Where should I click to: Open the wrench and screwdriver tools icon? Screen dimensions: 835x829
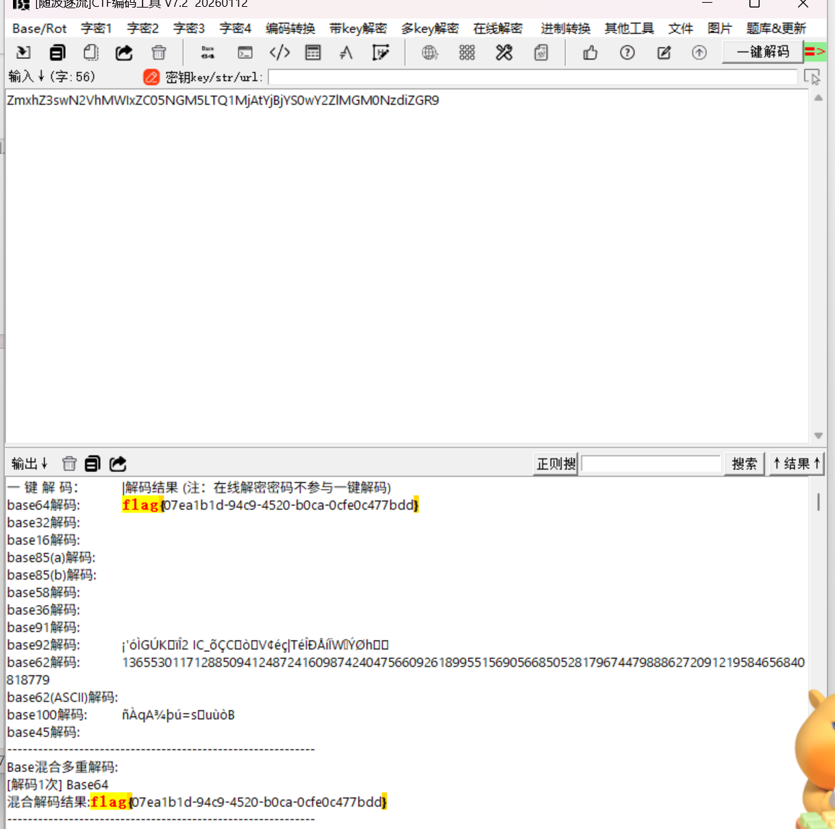click(x=504, y=52)
